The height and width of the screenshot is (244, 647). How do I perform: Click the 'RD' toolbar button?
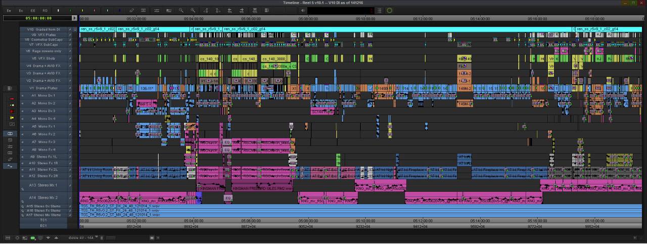45,10
